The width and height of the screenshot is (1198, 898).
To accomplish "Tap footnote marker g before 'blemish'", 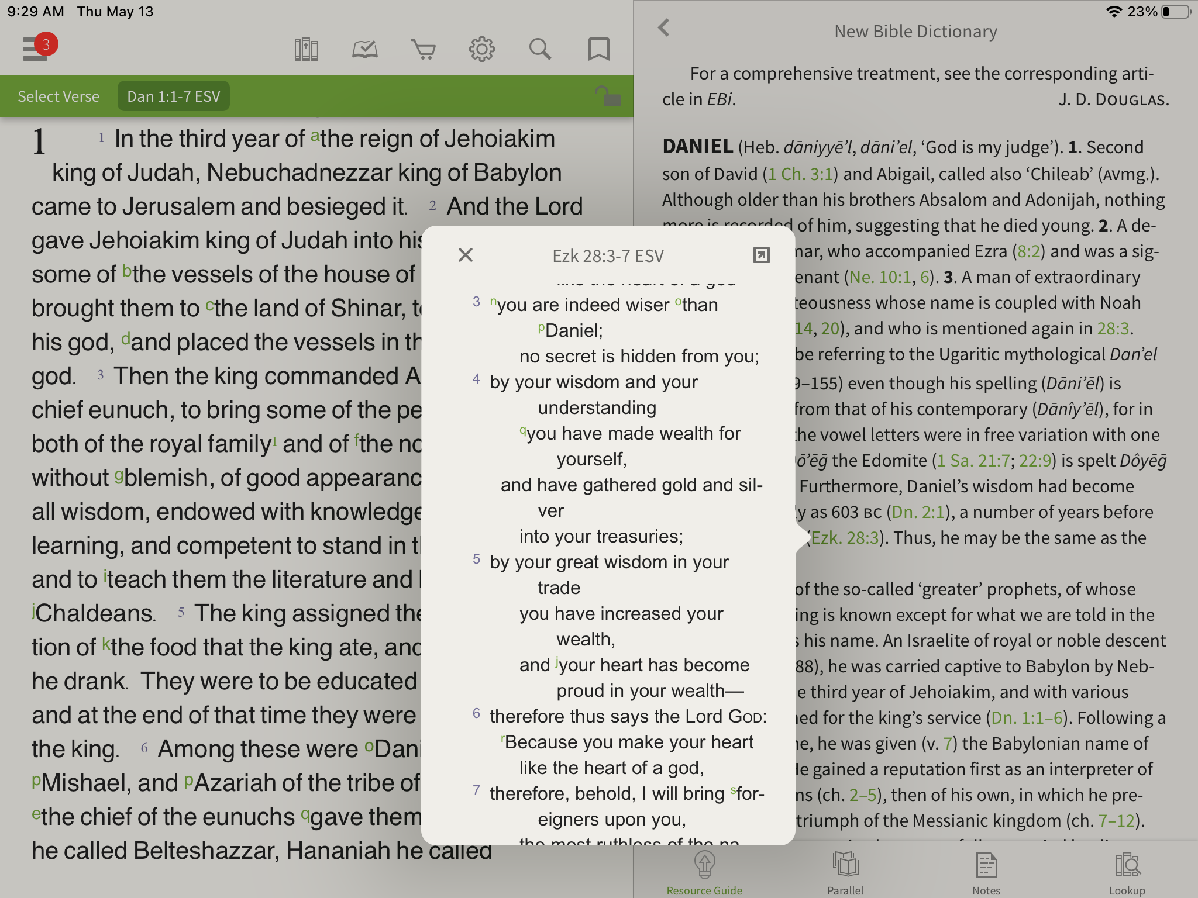I will coord(119,476).
